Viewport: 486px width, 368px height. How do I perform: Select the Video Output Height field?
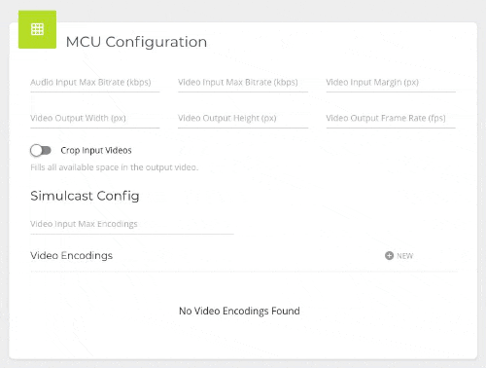click(x=243, y=119)
